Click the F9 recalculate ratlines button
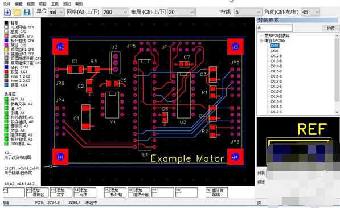Viewport: 340px width, 208px height. [x=216, y=193]
